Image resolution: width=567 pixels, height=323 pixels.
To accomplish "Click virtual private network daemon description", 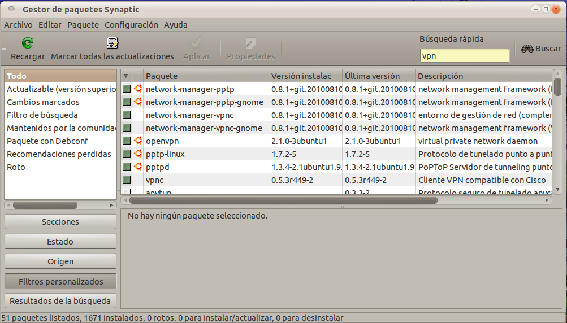I will 478,141.
